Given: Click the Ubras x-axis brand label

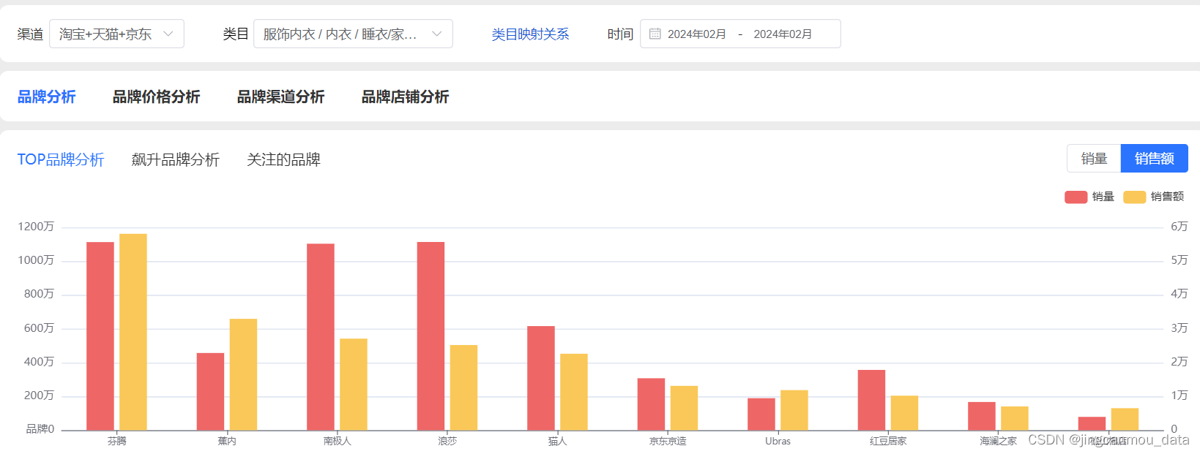Looking at the screenshot, I should pos(778,441).
